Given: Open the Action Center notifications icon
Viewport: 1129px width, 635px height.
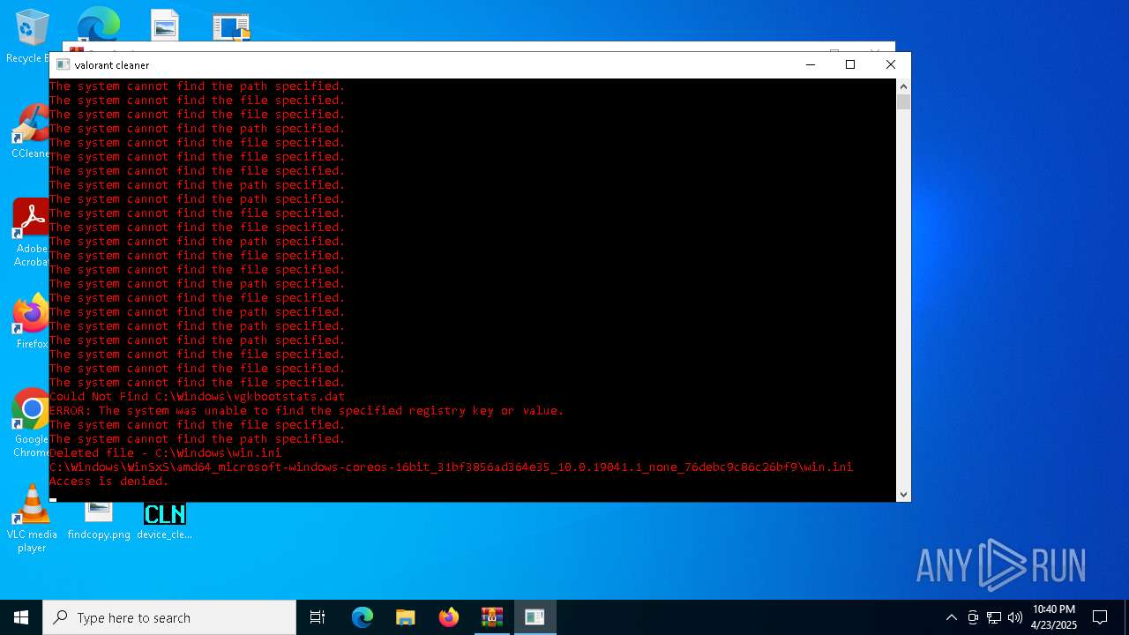Looking at the screenshot, I should [x=1100, y=617].
